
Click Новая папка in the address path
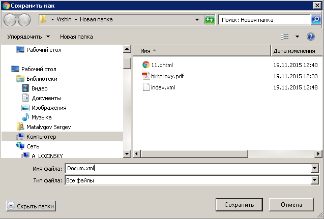[96, 19]
